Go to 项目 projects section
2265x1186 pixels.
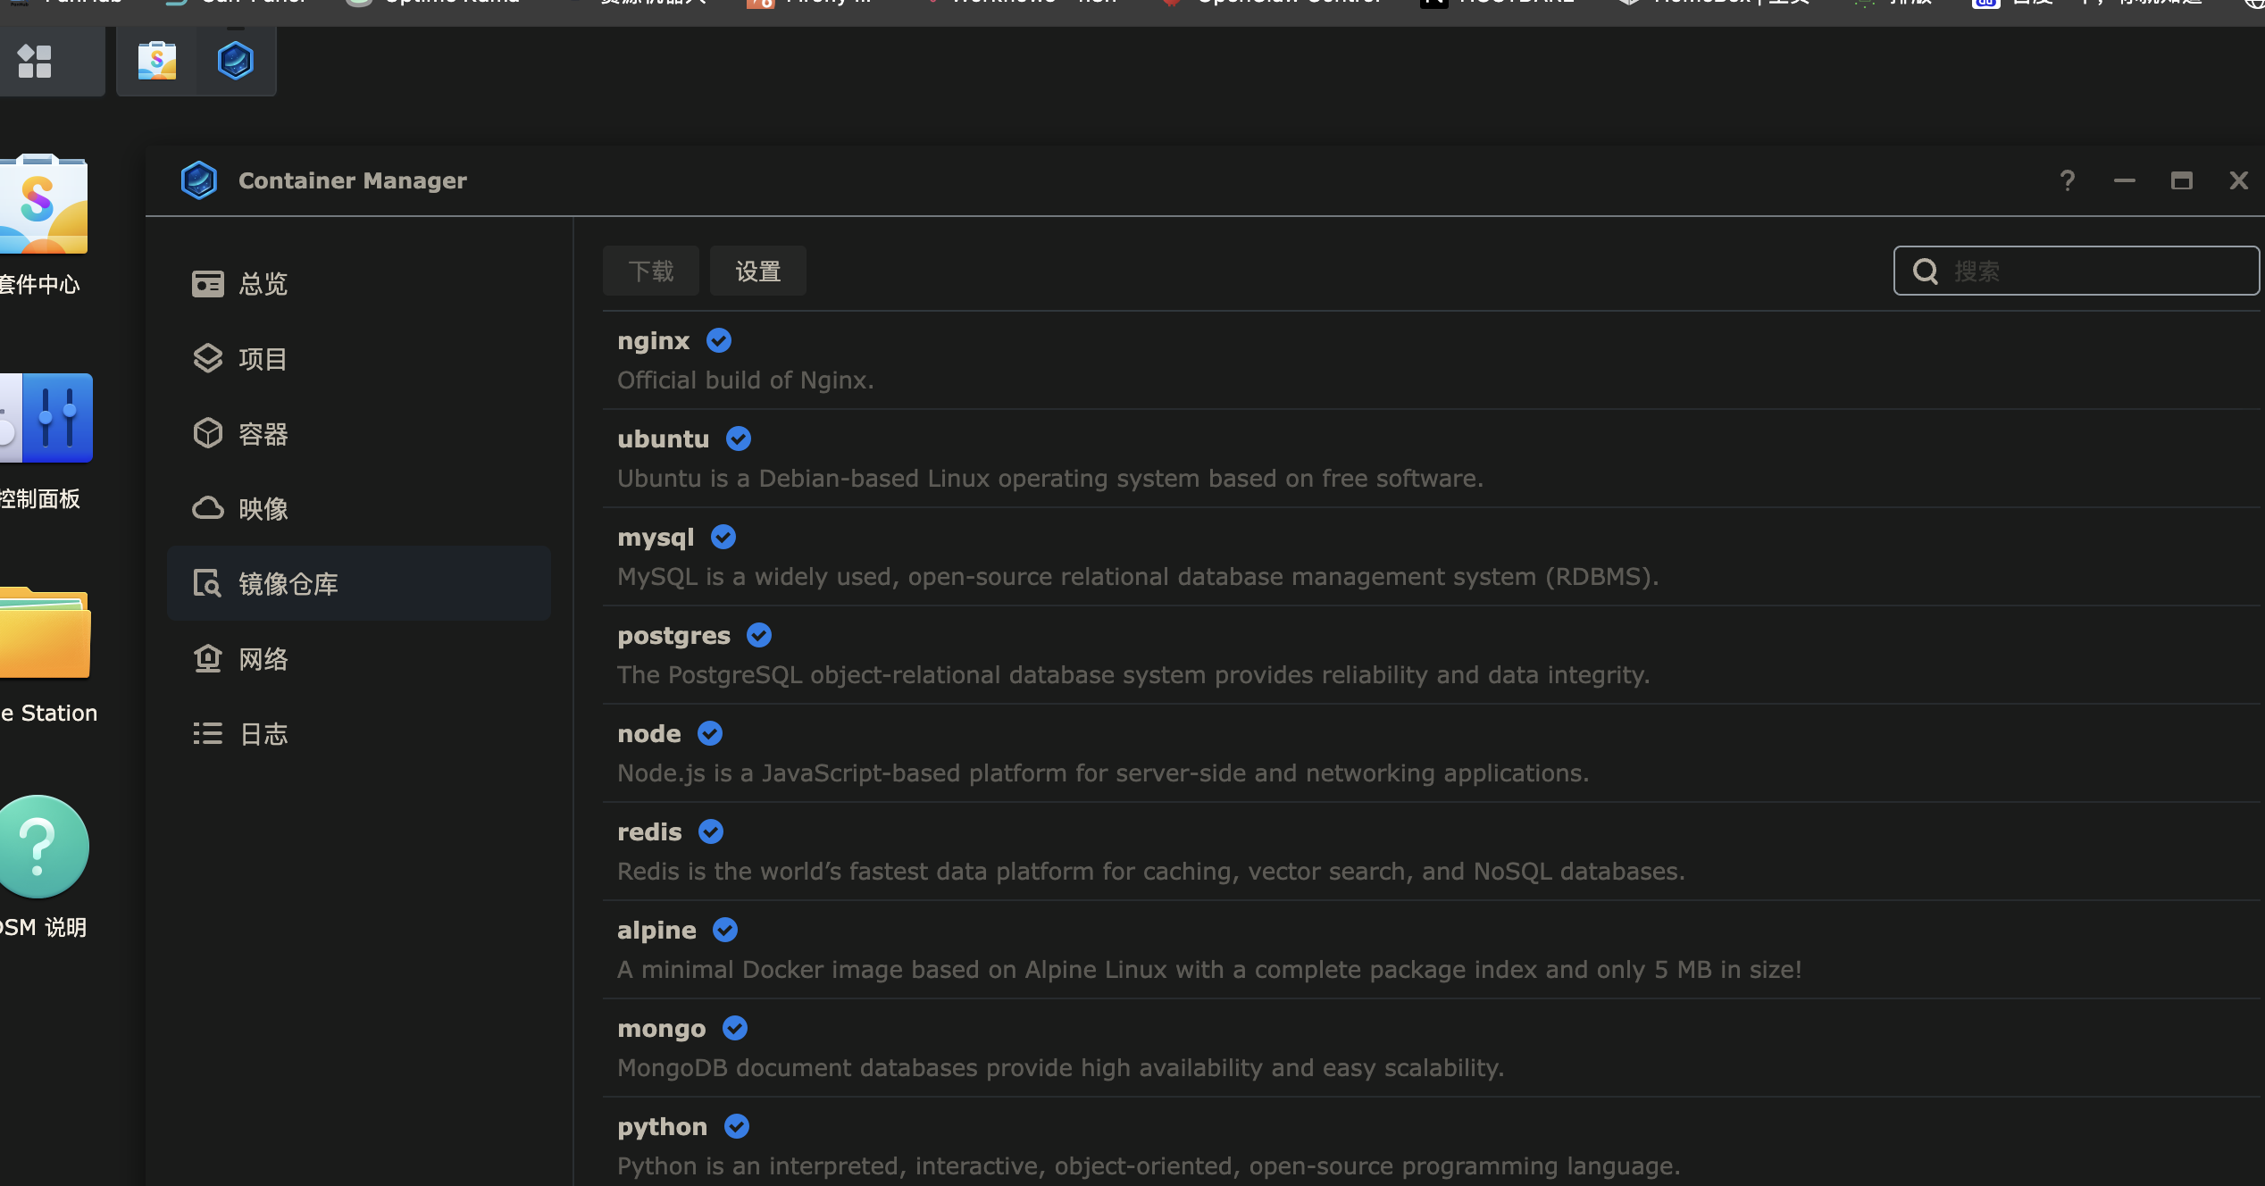[x=263, y=359]
